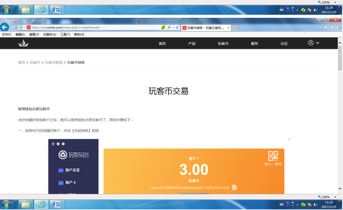Image resolution: width=343 pixels, height=210 pixels.
Task: Click the 玩客币钱包 logo in wallet image
Action: (x=73, y=155)
